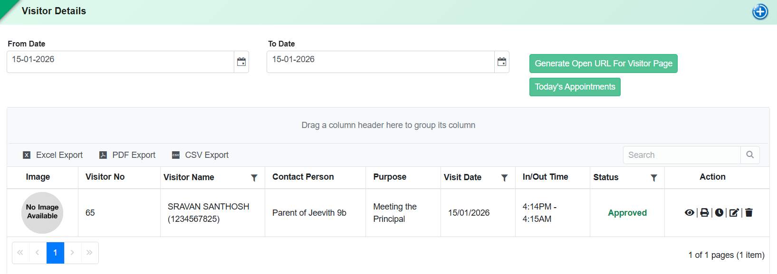Select page 1 in the pager
777x274 pixels.
click(55, 253)
